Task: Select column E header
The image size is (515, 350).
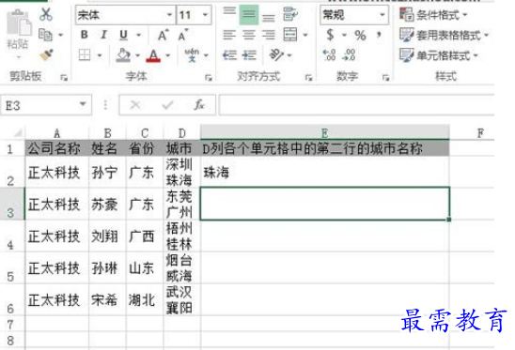Action: (325, 133)
